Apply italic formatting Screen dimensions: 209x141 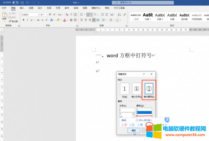pyautogui.click(x=28, y=20)
